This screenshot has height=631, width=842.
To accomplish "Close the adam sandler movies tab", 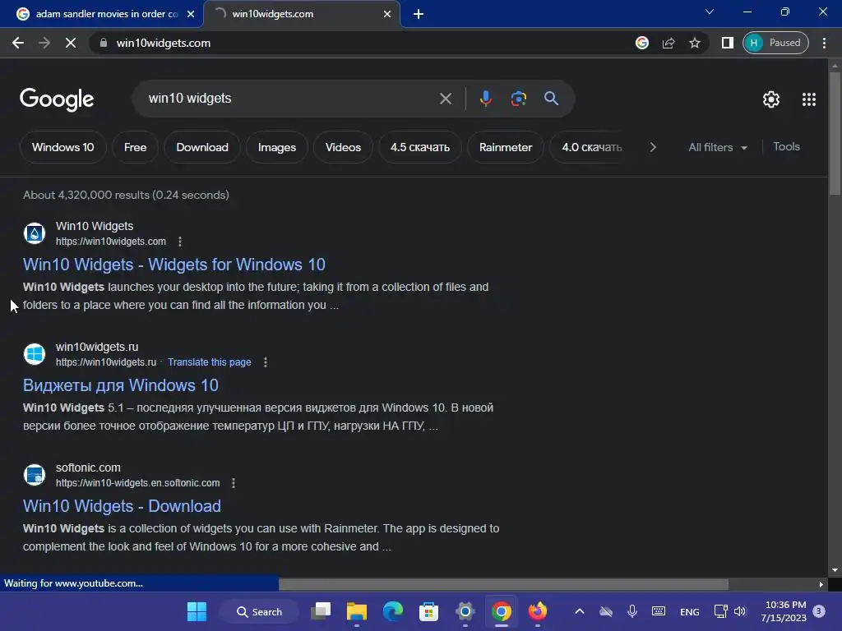I will click(x=191, y=14).
